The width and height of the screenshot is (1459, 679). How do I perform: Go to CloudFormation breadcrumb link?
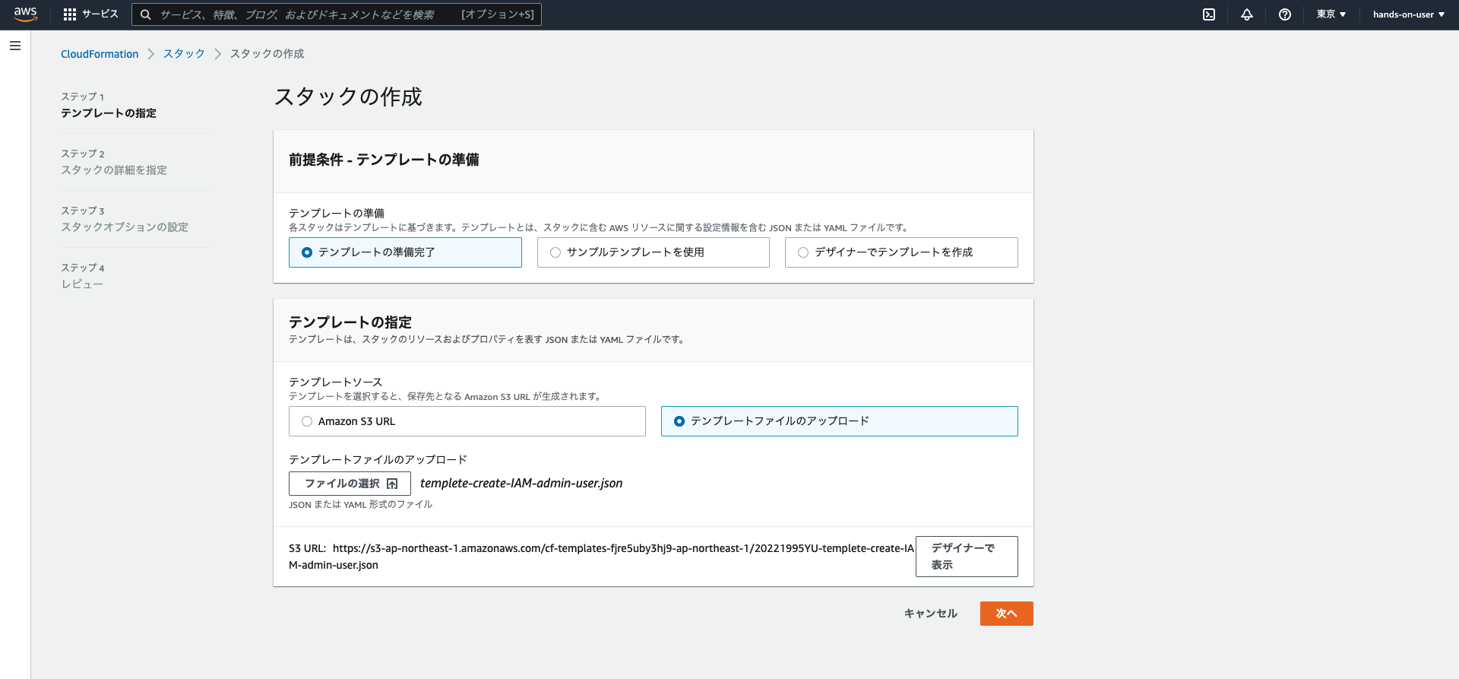[100, 54]
